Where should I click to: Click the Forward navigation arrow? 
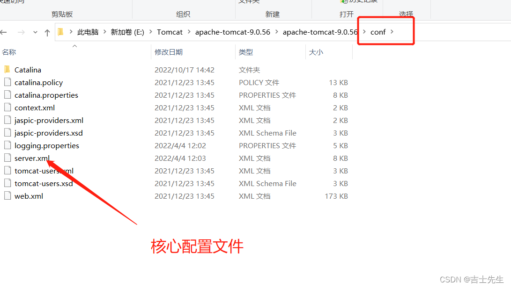coord(21,32)
